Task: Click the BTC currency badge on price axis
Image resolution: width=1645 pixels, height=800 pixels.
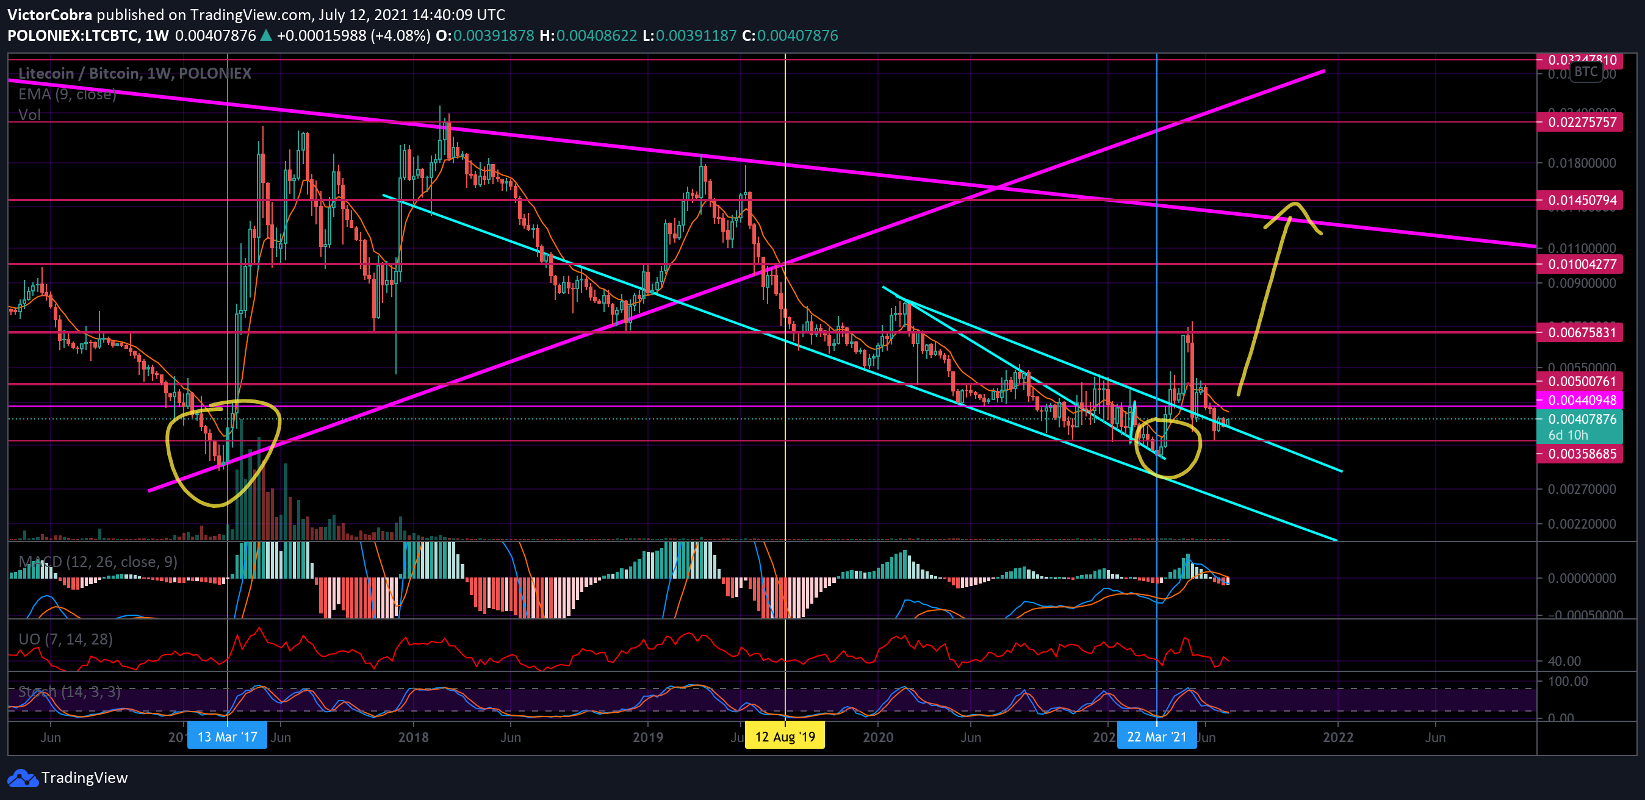Action: tap(1586, 71)
